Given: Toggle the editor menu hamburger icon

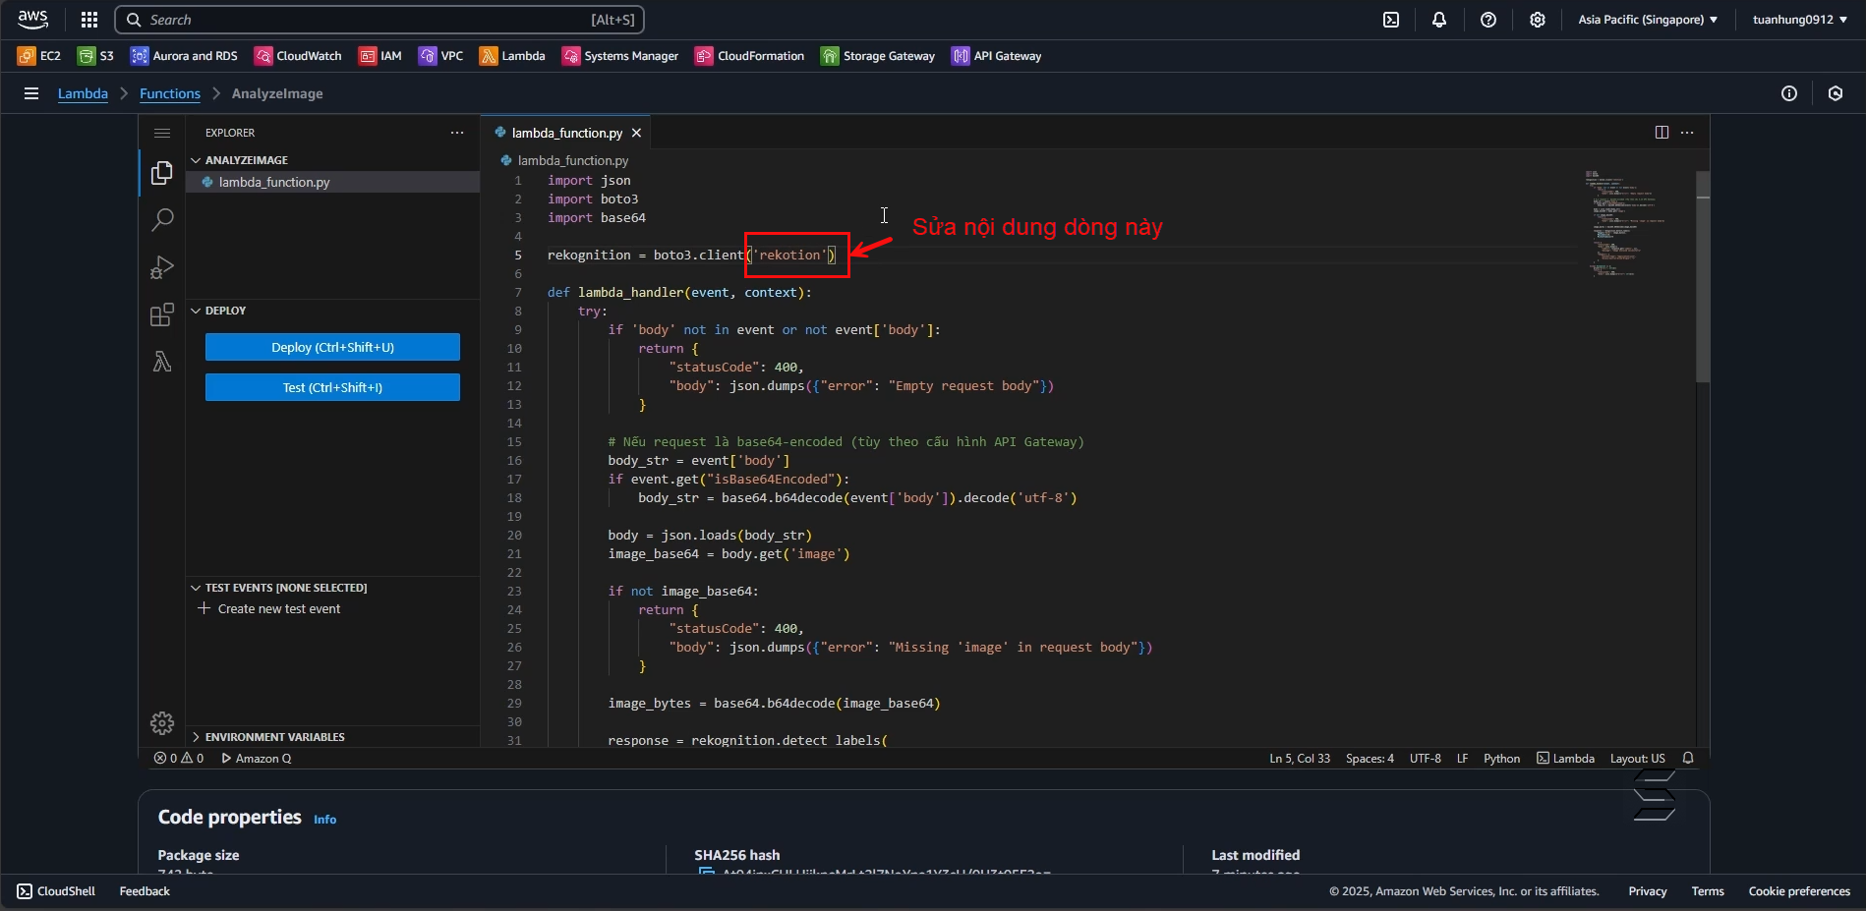Looking at the screenshot, I should click(162, 133).
